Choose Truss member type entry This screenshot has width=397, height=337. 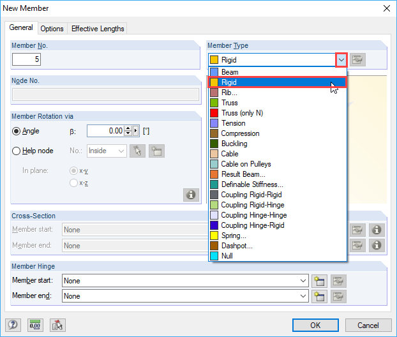(278, 103)
